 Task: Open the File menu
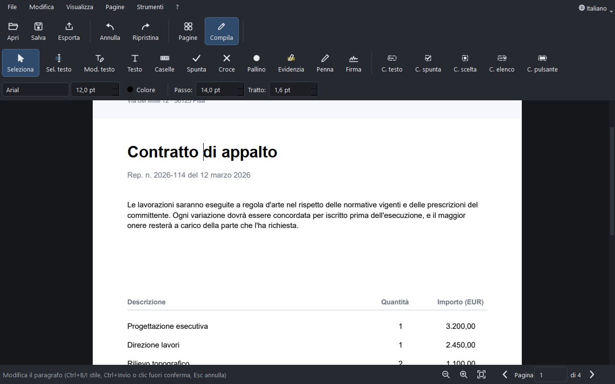pos(12,7)
